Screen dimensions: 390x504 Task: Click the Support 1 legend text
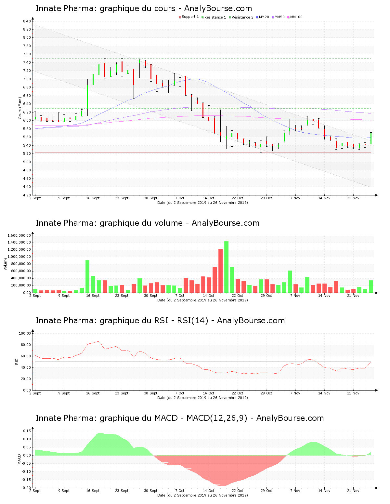[190, 17]
